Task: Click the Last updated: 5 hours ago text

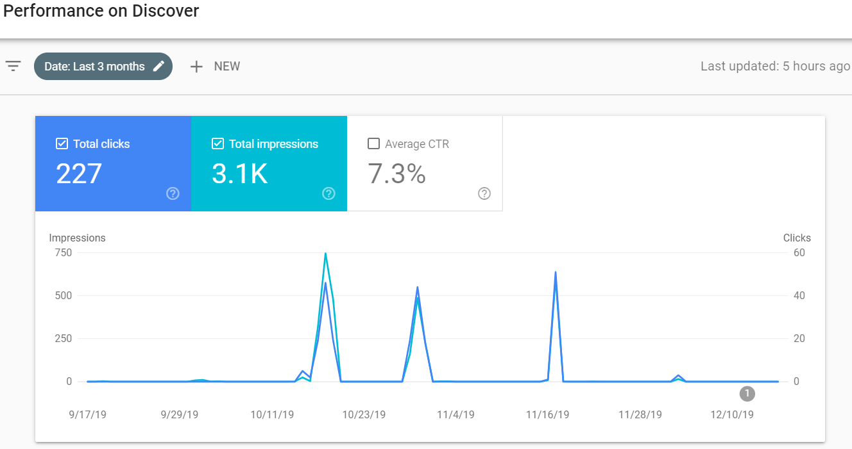Action: point(775,66)
